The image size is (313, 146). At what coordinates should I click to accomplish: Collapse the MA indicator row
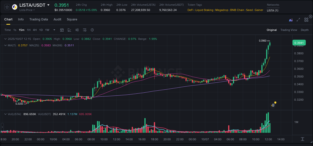click(6, 45)
